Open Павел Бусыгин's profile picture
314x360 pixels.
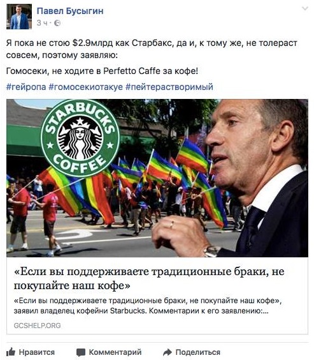pos(19,17)
